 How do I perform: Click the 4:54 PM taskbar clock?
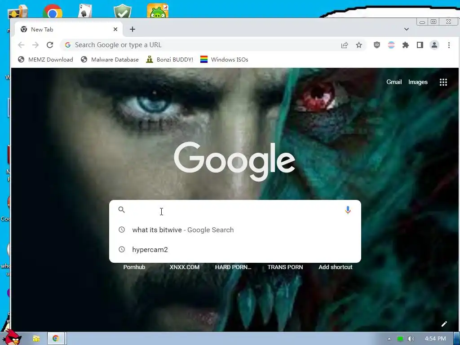point(435,339)
